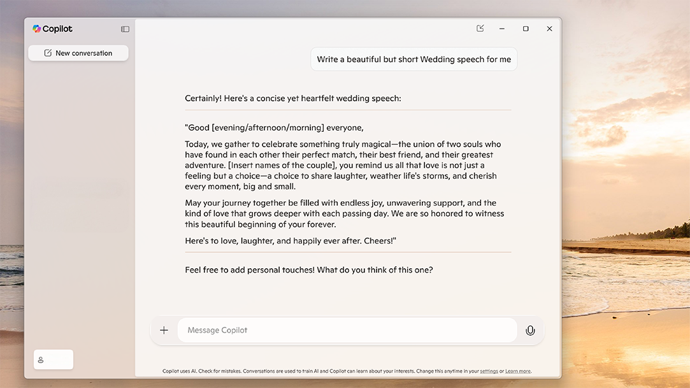Click the 'May your journey together' paragraph
The height and width of the screenshot is (388, 690).
coord(344,213)
